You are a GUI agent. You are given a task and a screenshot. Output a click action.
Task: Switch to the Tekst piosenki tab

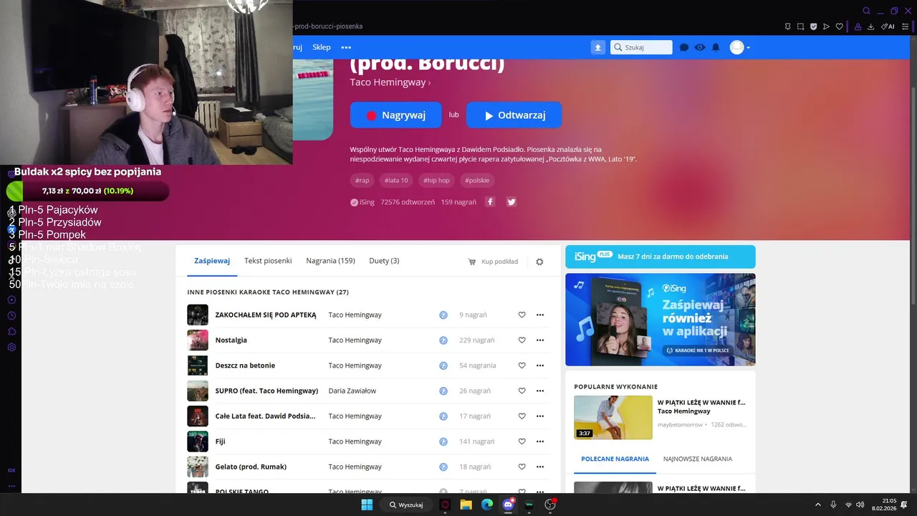coord(268,261)
